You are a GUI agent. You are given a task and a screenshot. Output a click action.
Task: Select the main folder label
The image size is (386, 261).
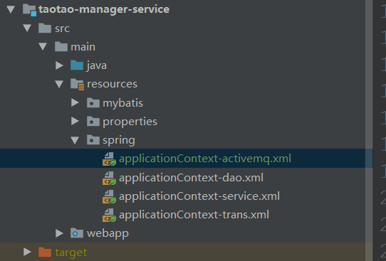pos(83,47)
